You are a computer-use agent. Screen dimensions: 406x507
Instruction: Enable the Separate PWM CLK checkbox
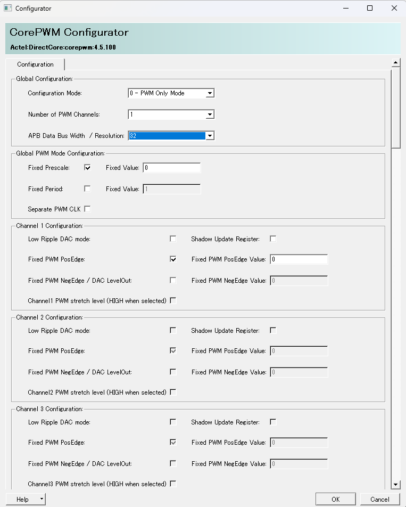coord(87,209)
